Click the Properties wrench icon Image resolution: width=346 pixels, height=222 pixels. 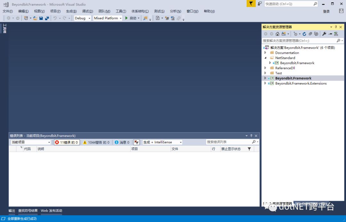(324, 34)
